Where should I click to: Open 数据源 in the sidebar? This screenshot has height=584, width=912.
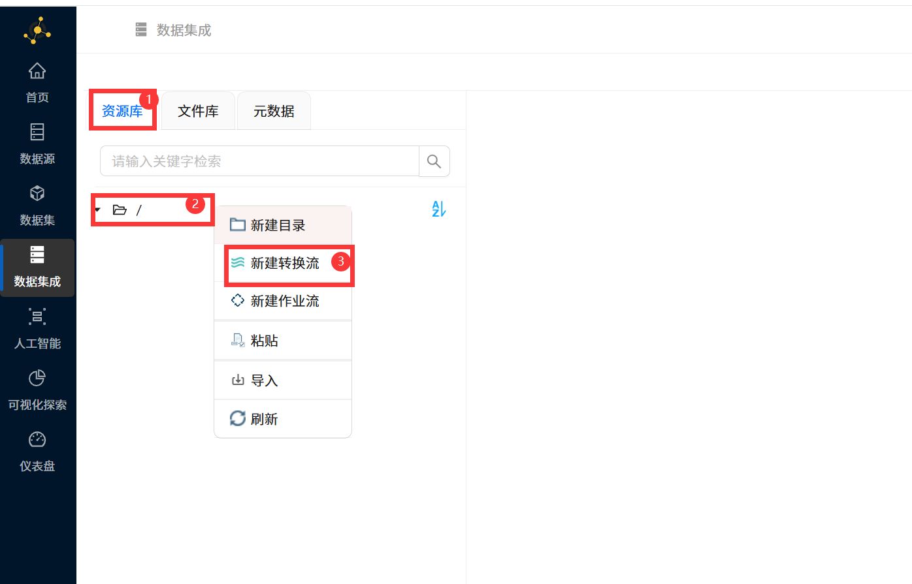point(37,144)
